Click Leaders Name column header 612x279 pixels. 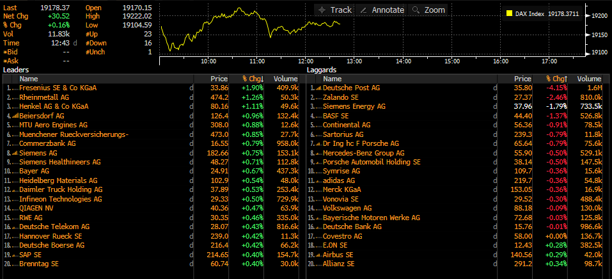(29, 79)
